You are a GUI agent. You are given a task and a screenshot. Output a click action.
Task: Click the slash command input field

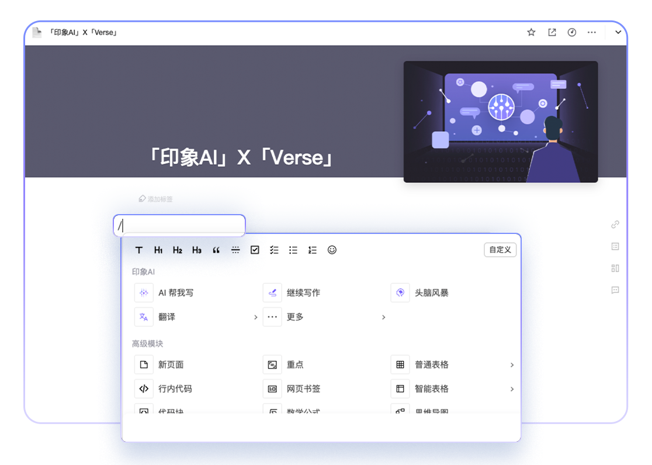(x=179, y=225)
